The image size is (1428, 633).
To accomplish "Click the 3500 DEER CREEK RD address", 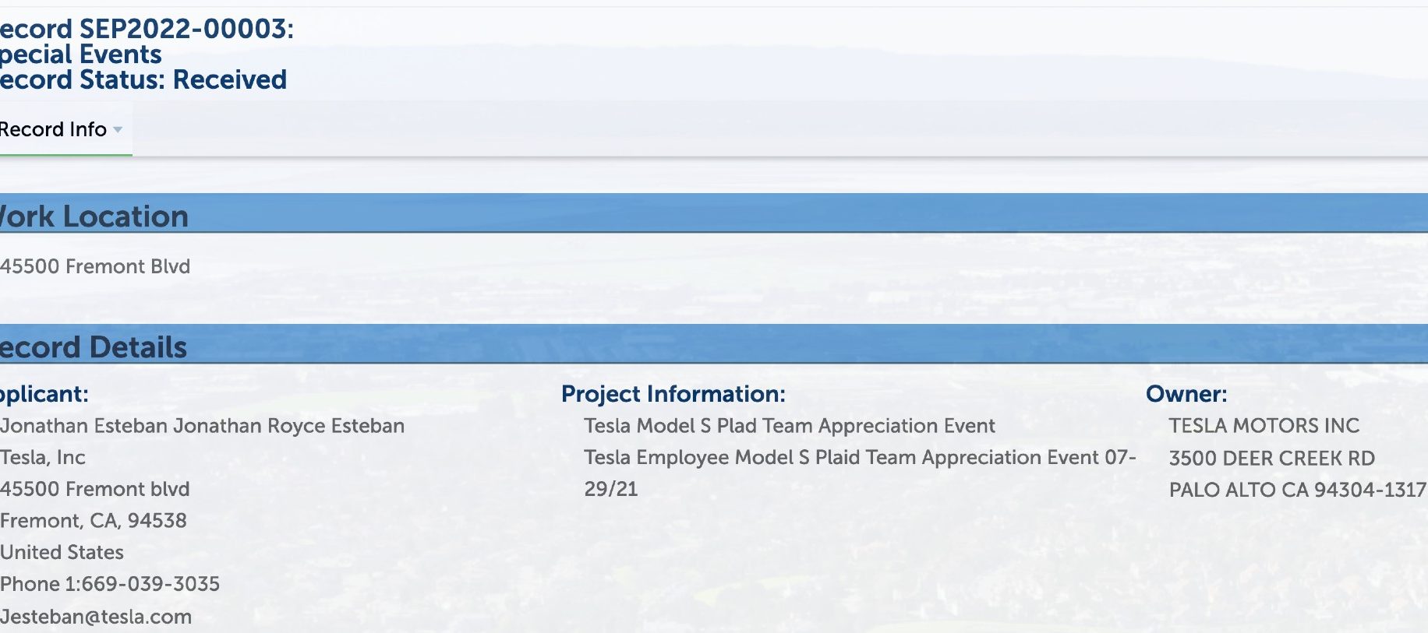I will [x=1272, y=459].
